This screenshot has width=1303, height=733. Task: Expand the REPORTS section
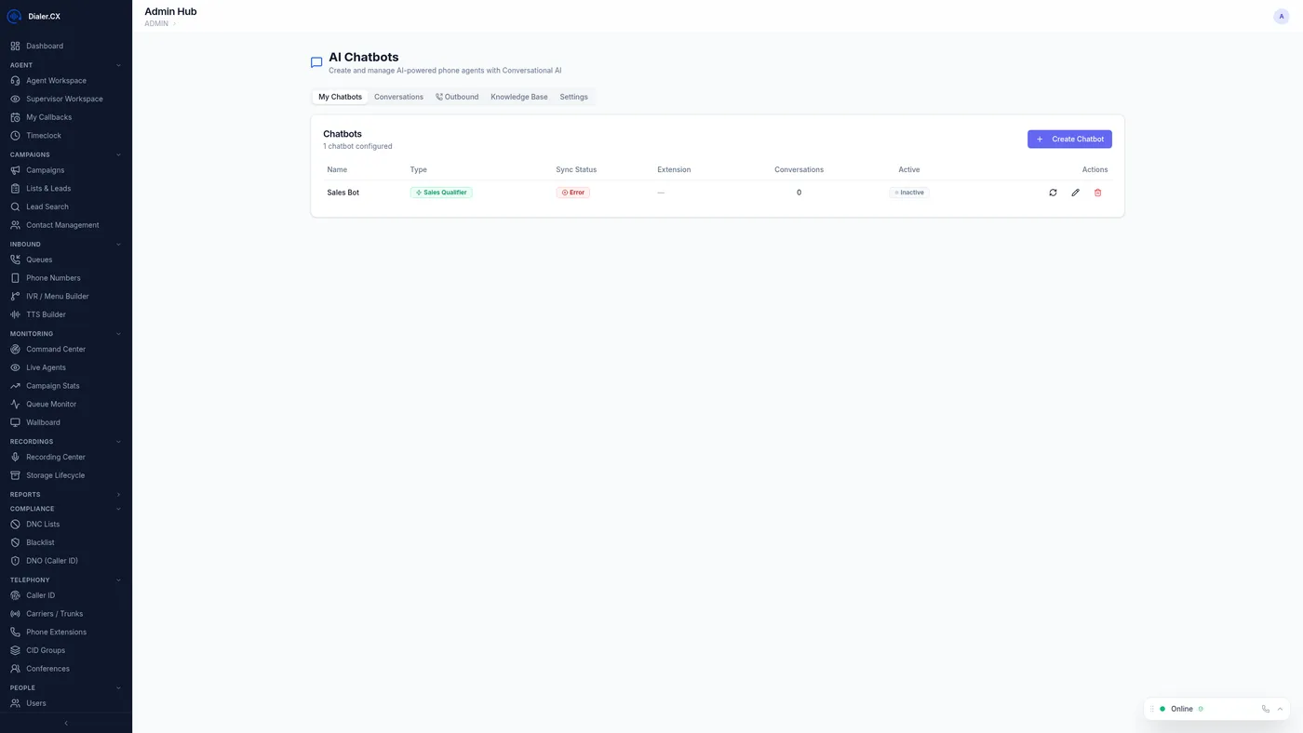[x=117, y=494]
